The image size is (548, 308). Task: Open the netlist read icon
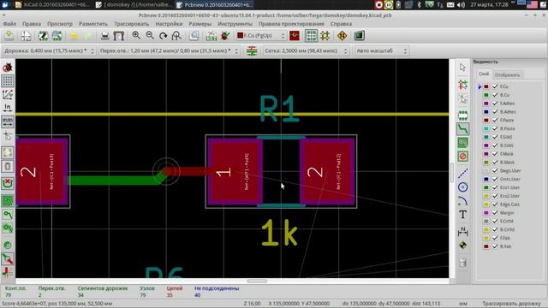(x=211, y=35)
